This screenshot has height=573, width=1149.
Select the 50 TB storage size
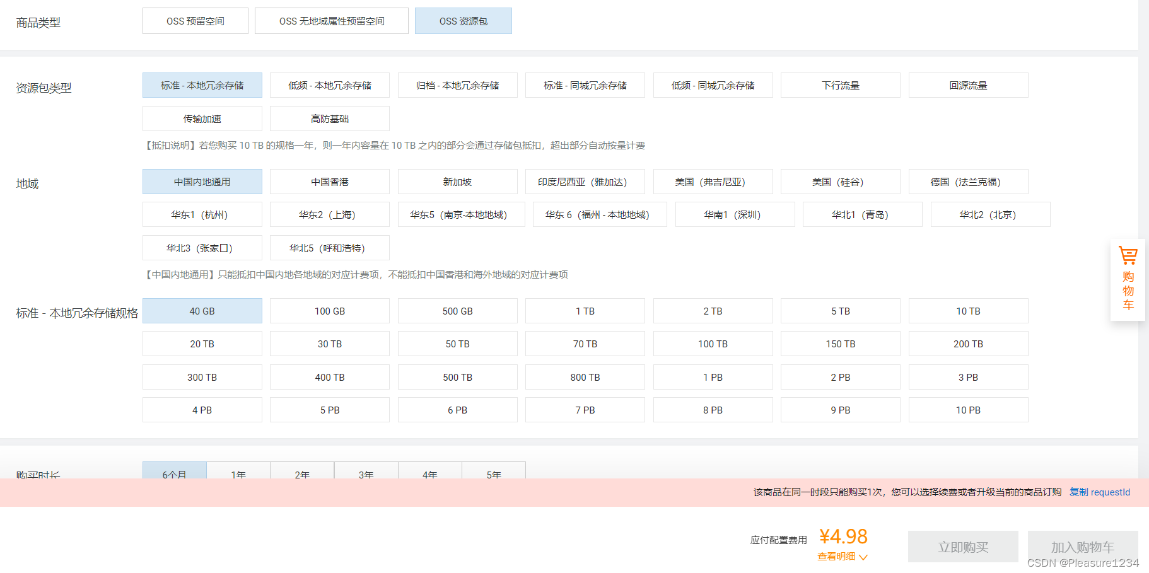coord(458,344)
